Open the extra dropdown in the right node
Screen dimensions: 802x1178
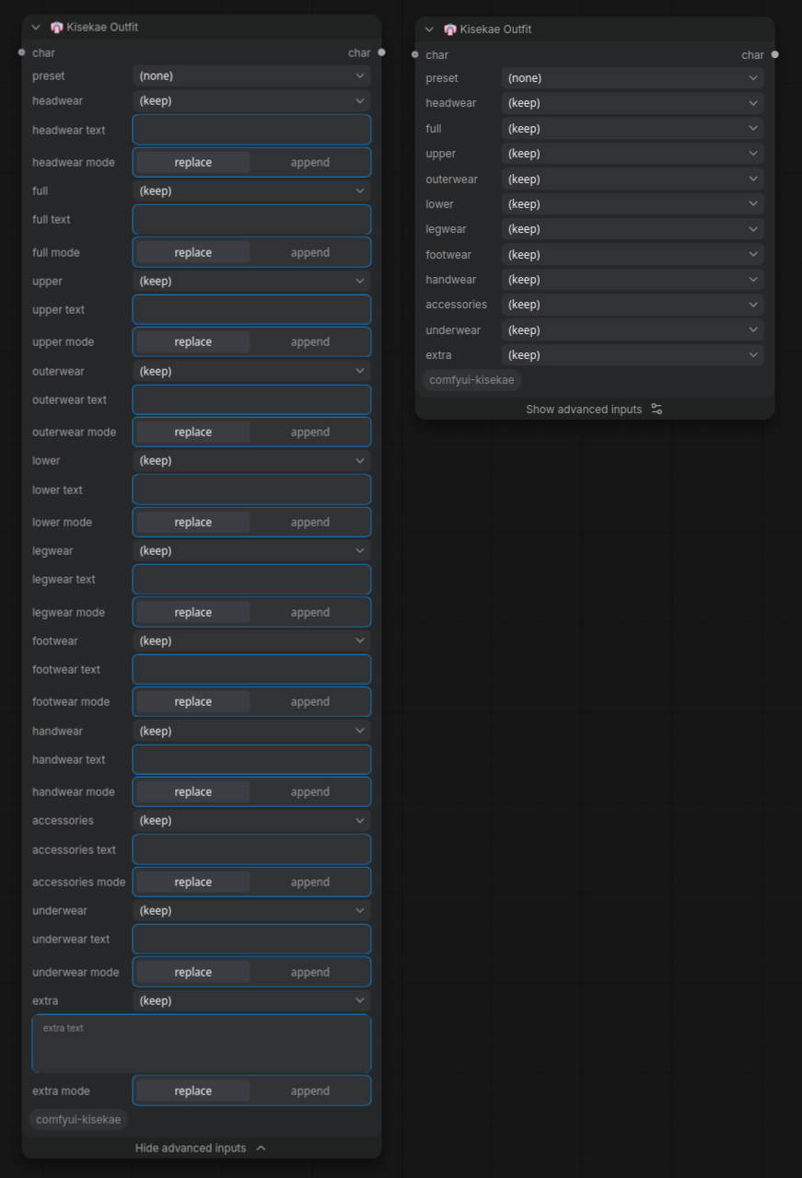click(633, 354)
